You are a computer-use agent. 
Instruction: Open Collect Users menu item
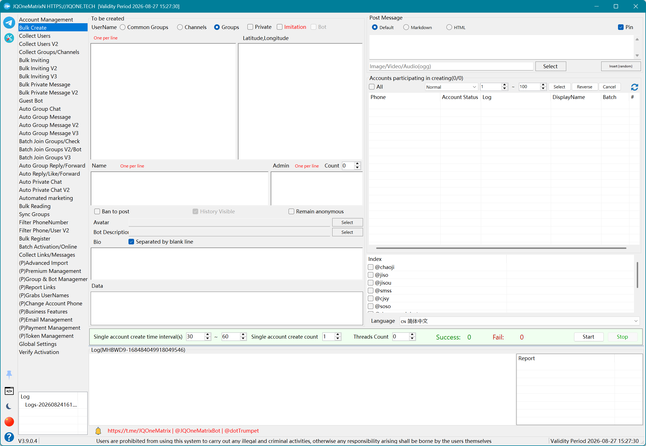(x=35, y=36)
